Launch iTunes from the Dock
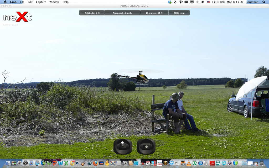The image size is (269, 168). pos(200,163)
